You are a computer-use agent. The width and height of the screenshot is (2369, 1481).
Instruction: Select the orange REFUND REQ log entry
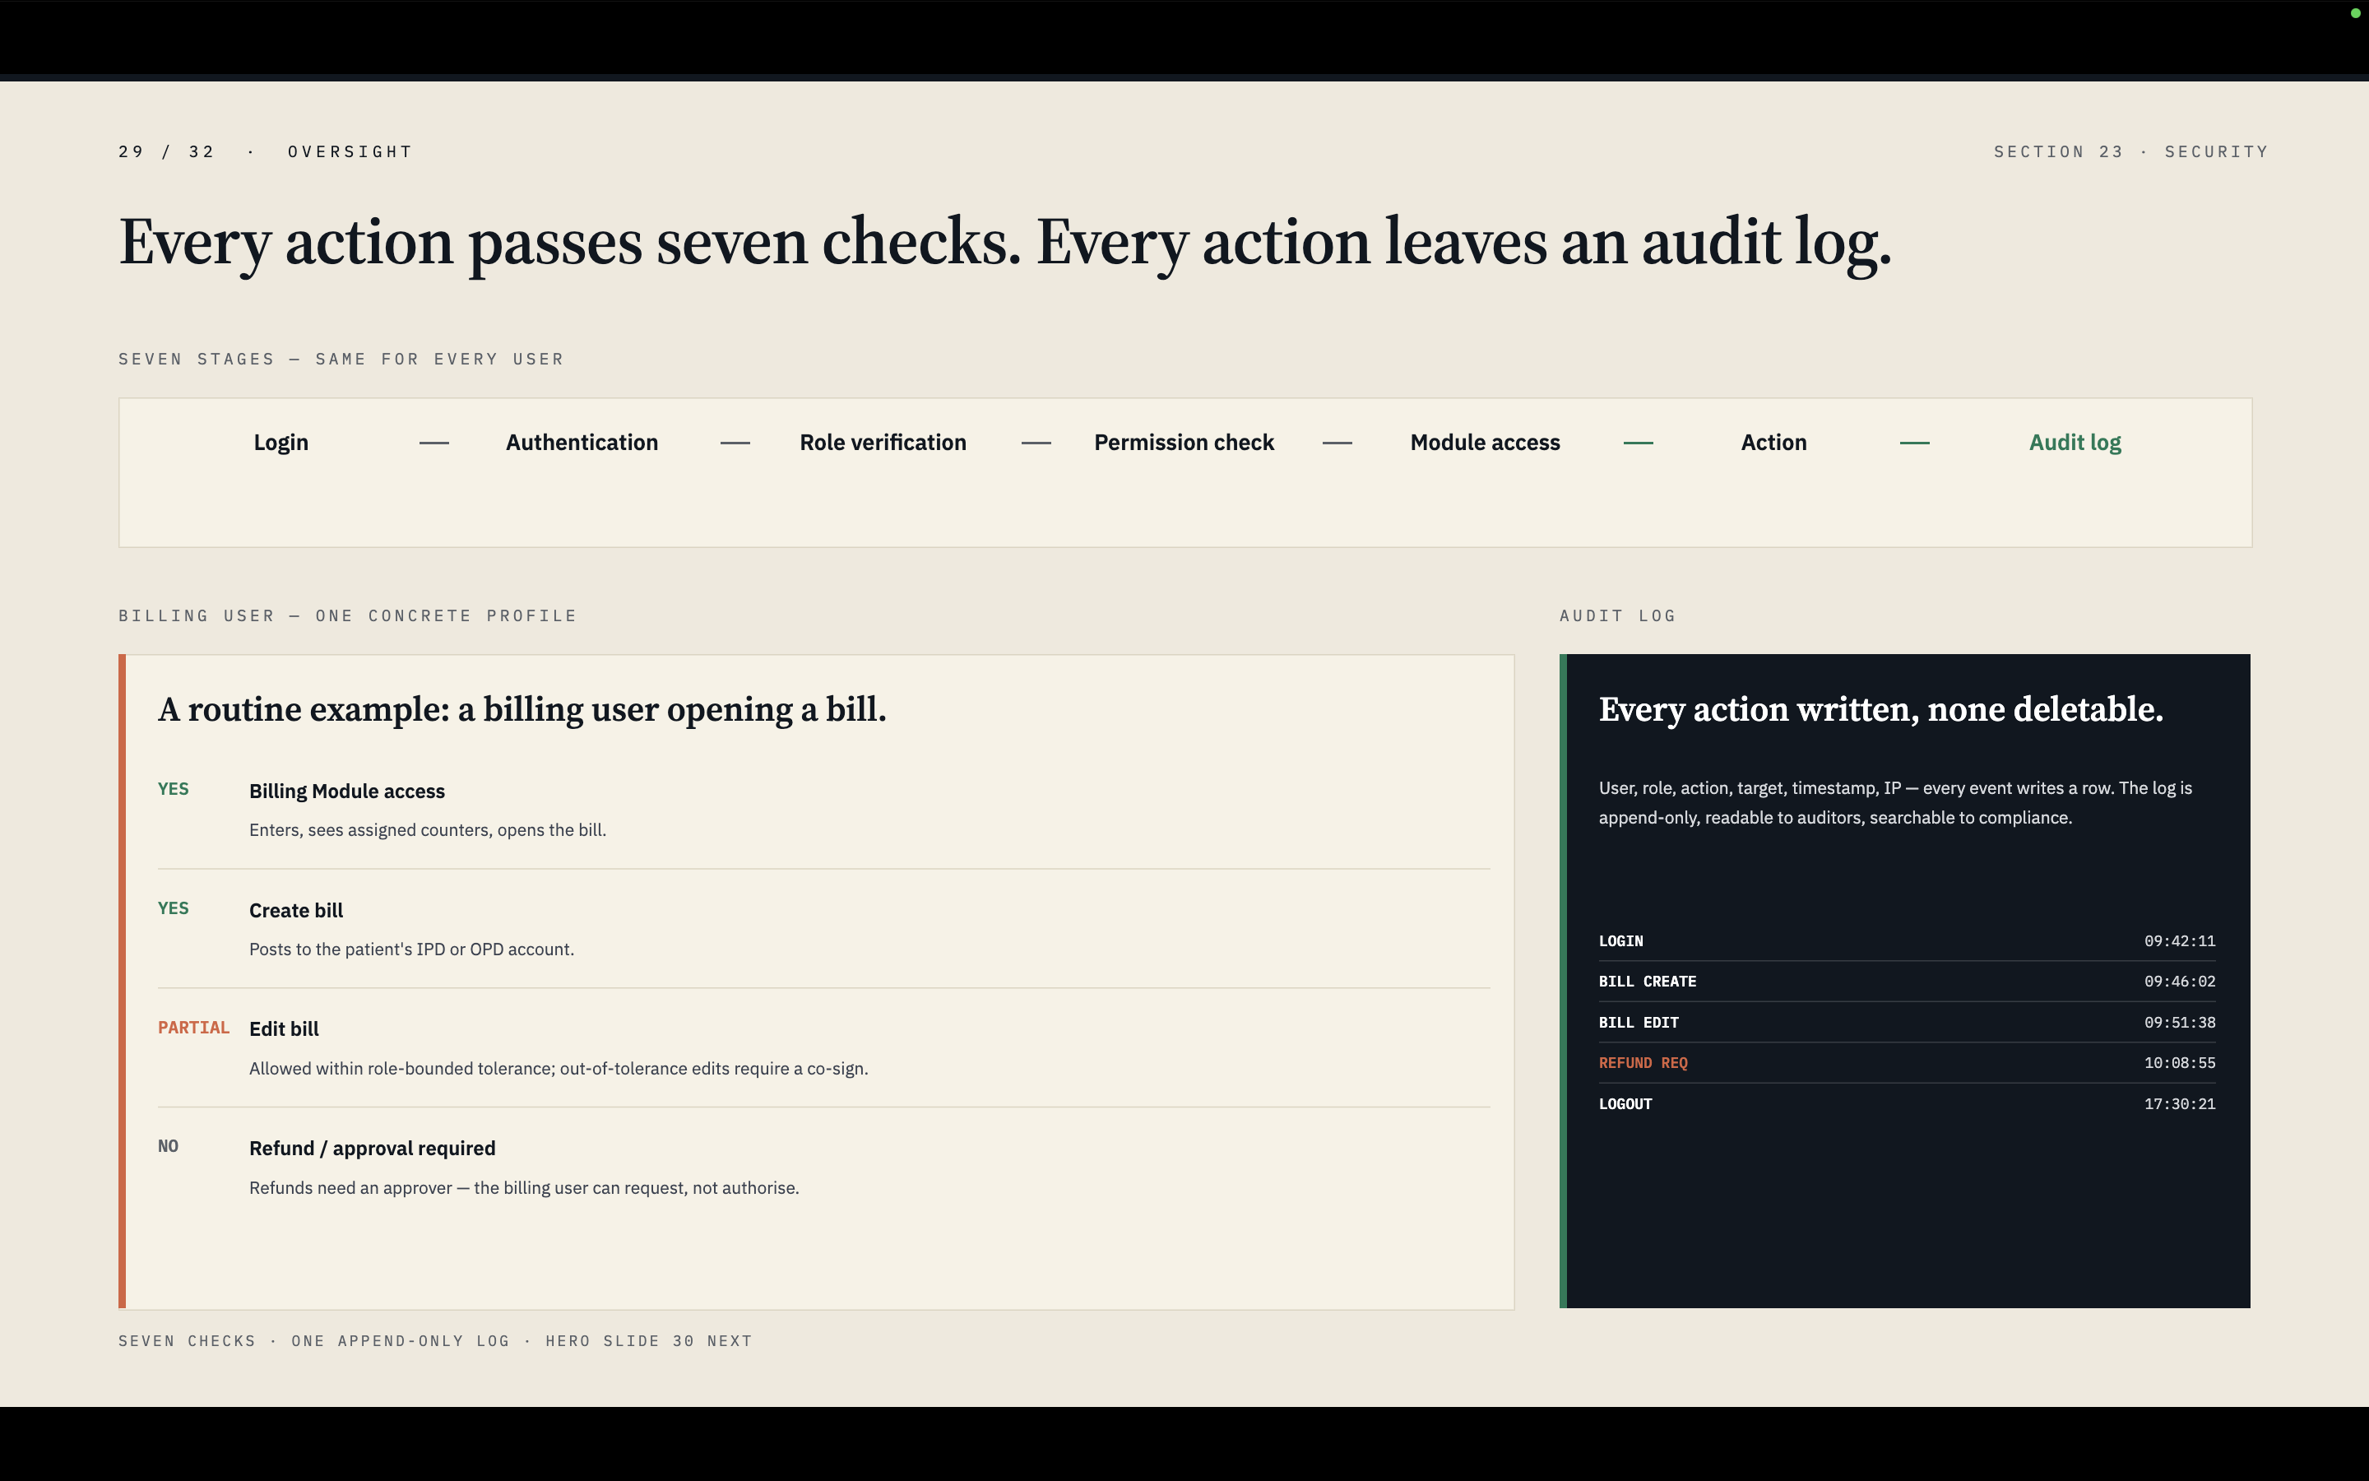click(1906, 1063)
